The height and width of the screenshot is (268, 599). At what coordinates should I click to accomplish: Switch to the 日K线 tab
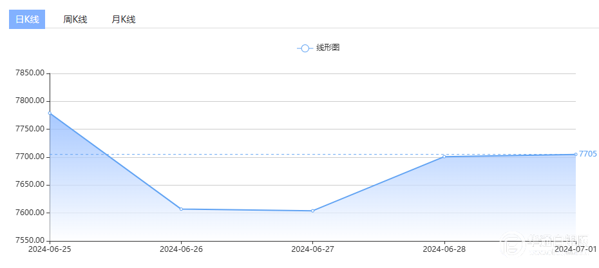coord(27,19)
